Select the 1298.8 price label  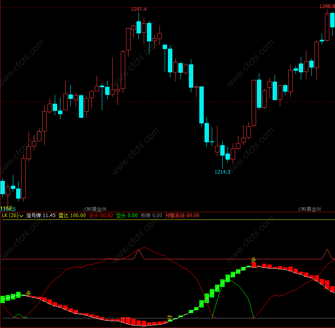click(x=327, y=6)
